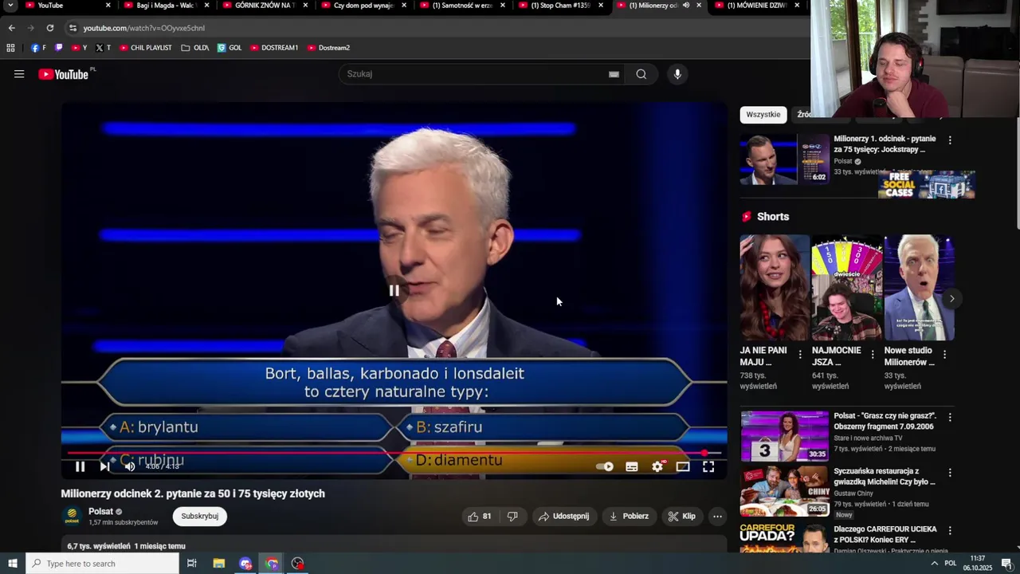Open the browser apps grid shortcut
1020x574 pixels.
pyautogui.click(x=10, y=48)
